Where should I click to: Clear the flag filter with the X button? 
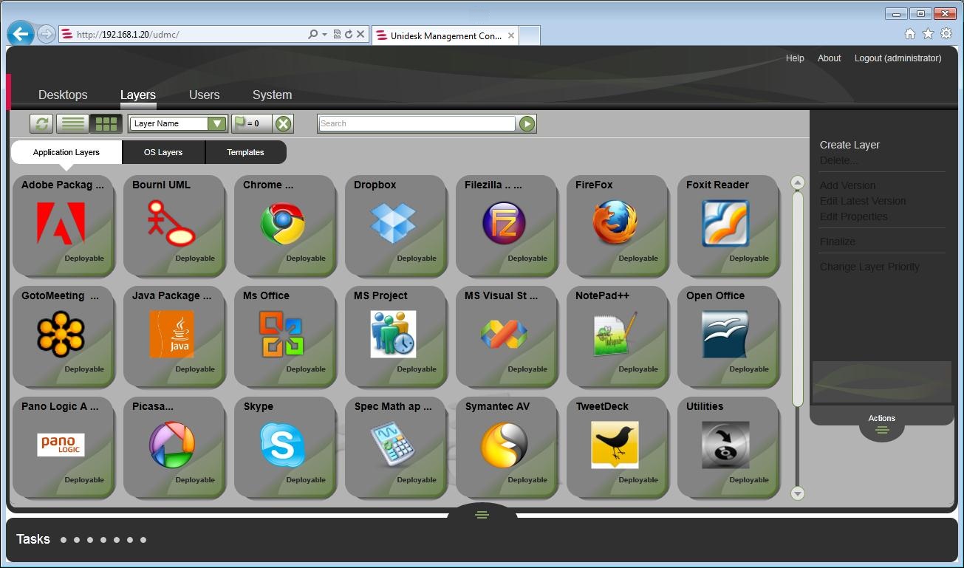click(283, 124)
